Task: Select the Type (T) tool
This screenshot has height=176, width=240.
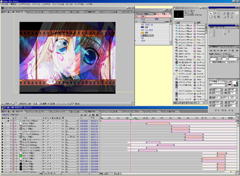Action: (228, 17)
